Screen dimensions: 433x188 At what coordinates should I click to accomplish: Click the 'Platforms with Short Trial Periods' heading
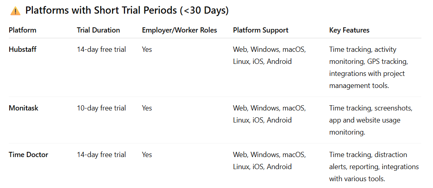tap(127, 11)
